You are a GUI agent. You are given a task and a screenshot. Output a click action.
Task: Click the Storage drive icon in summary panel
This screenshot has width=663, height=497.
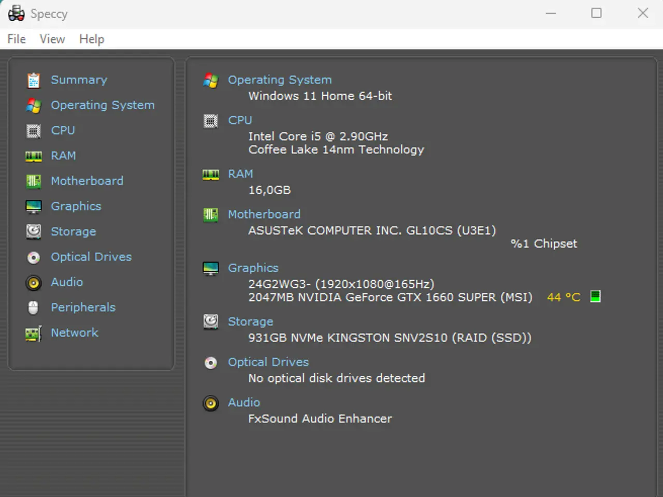point(211,321)
